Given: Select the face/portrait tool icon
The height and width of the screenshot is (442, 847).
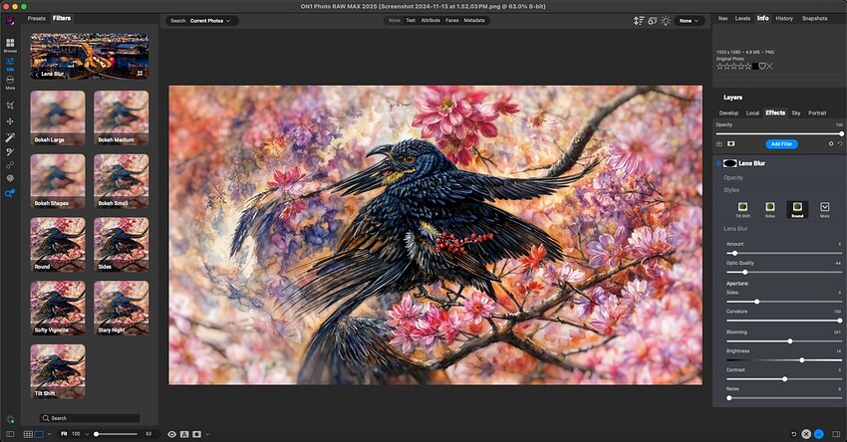Looking at the screenshot, I should pyautogui.click(x=10, y=178).
